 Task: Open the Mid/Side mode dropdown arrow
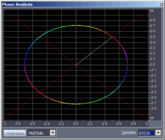click(x=53, y=133)
